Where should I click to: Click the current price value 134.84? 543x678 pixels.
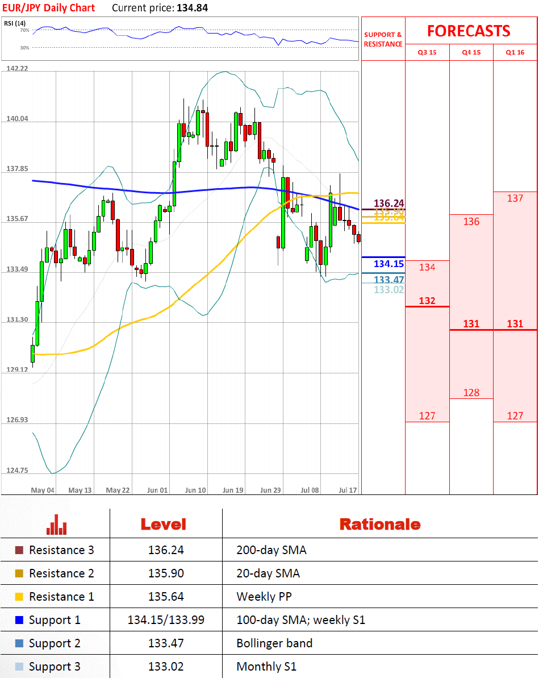click(x=192, y=8)
